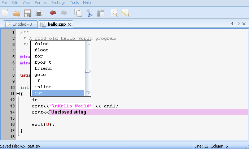249x149 pixels.
Task: Collapse the code fold at line 11
Action: [18, 94]
